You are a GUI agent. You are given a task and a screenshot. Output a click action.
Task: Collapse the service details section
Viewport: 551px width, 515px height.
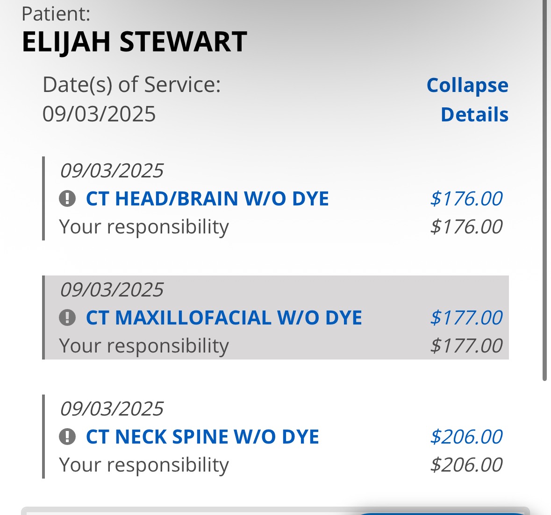pos(467,99)
